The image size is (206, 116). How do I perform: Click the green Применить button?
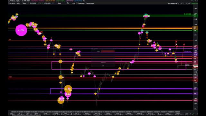pos(194,3)
